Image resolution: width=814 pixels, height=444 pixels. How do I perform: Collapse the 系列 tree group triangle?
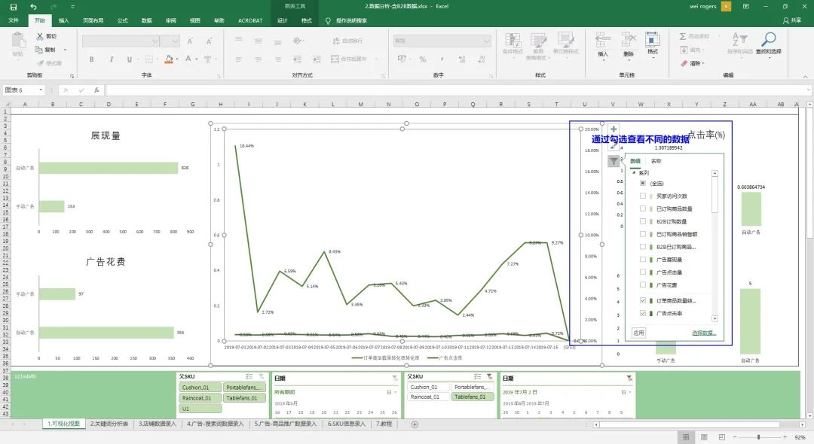(x=634, y=172)
